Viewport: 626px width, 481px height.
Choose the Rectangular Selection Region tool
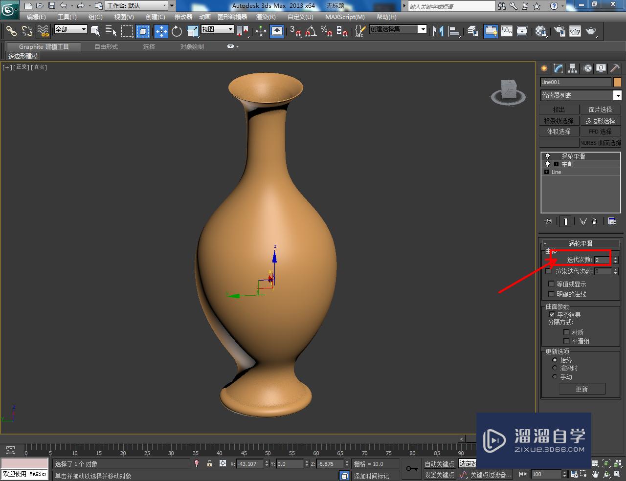click(x=127, y=31)
